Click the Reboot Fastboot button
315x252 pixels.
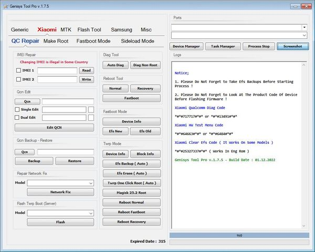[131, 212]
